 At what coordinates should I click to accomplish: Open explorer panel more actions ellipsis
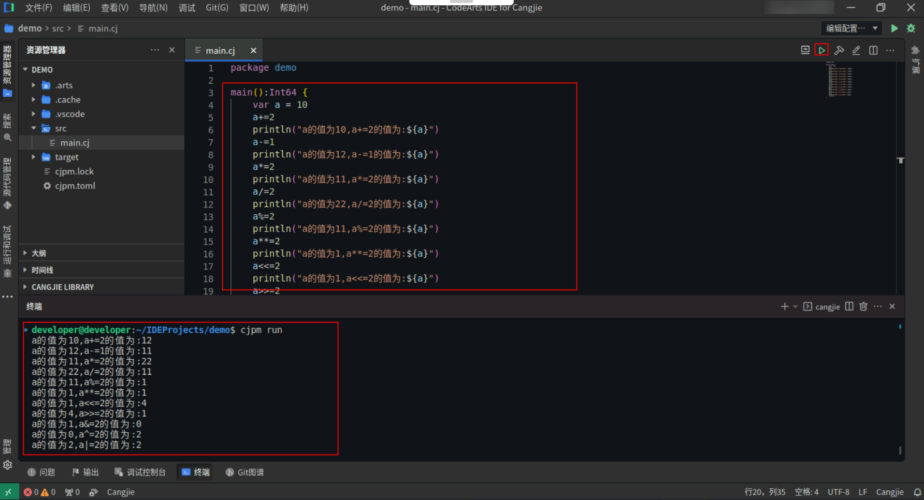coord(155,50)
